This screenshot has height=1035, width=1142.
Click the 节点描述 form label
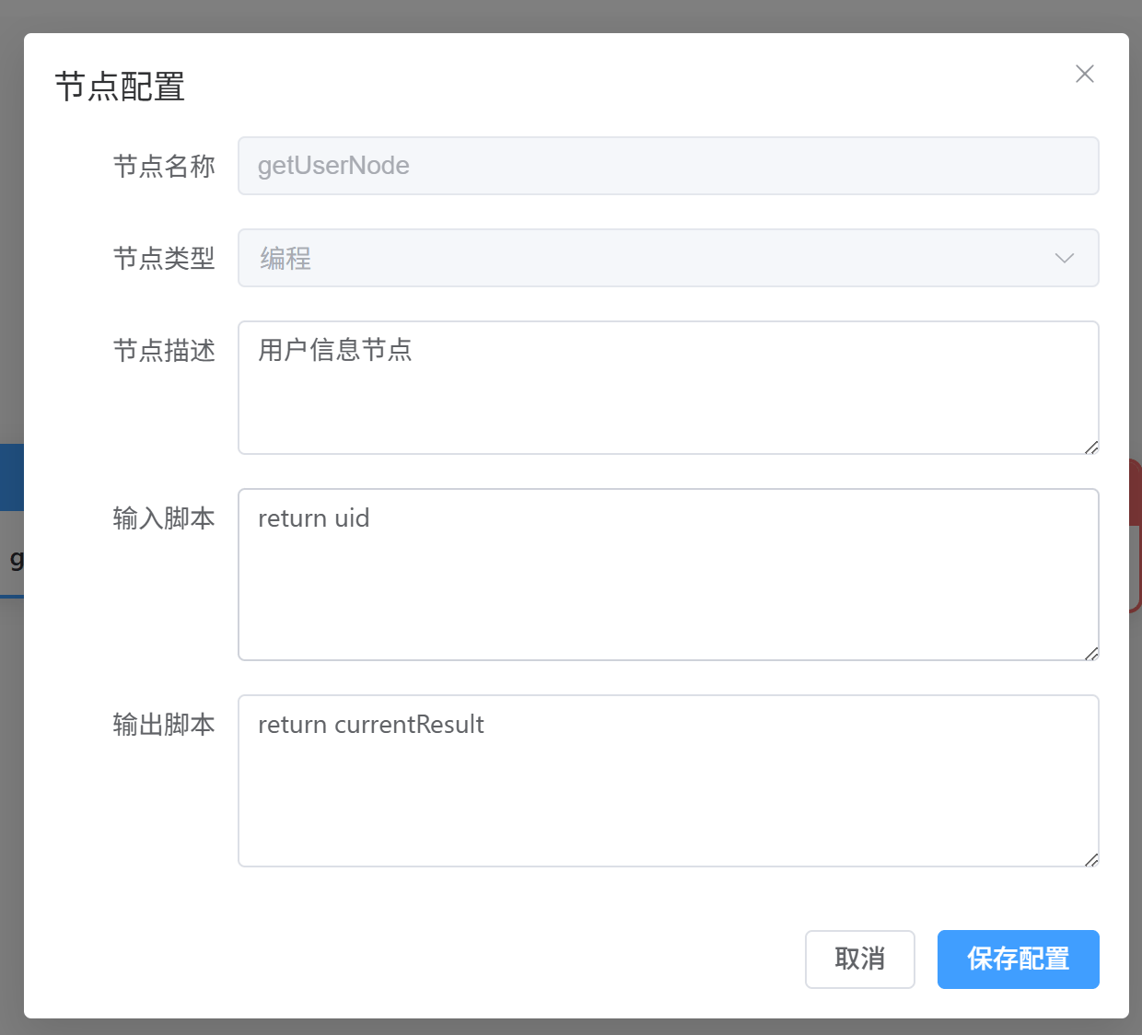164,350
